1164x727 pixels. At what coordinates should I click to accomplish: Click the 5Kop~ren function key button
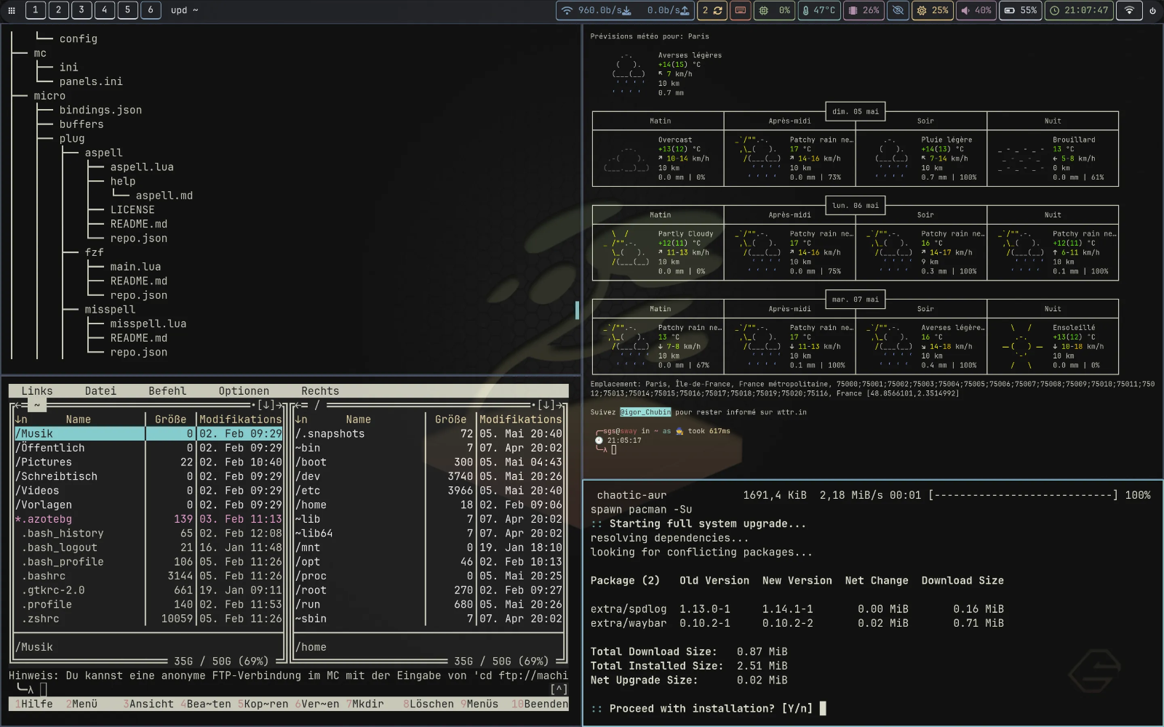263,704
